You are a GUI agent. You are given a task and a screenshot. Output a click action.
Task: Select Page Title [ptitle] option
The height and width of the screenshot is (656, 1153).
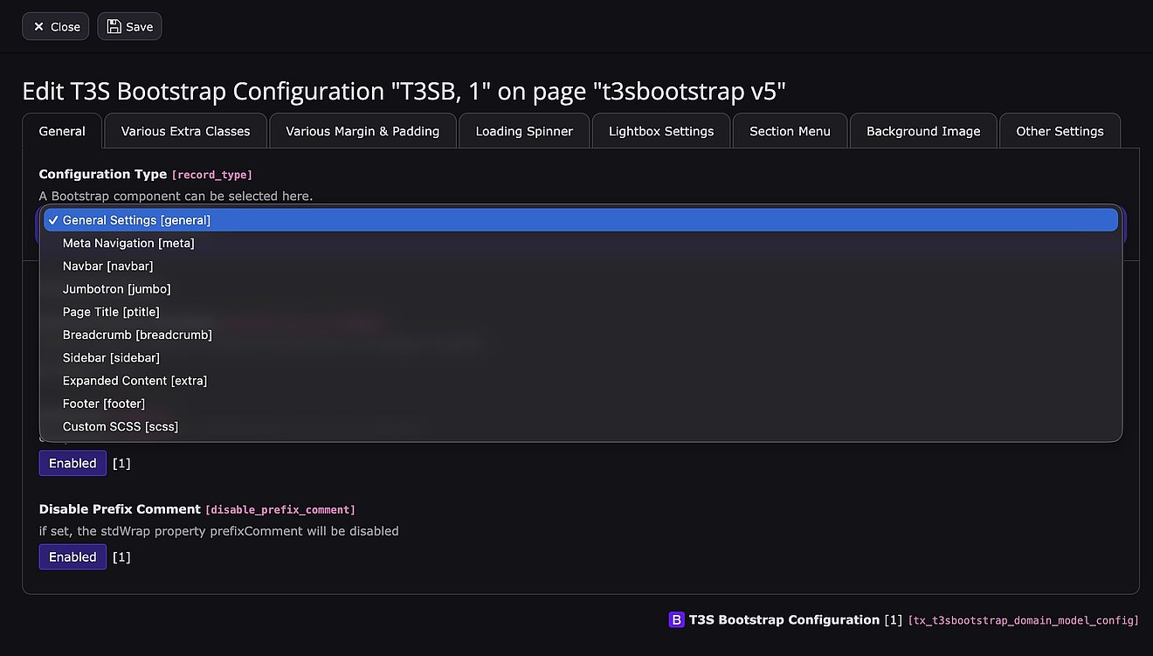pos(111,312)
